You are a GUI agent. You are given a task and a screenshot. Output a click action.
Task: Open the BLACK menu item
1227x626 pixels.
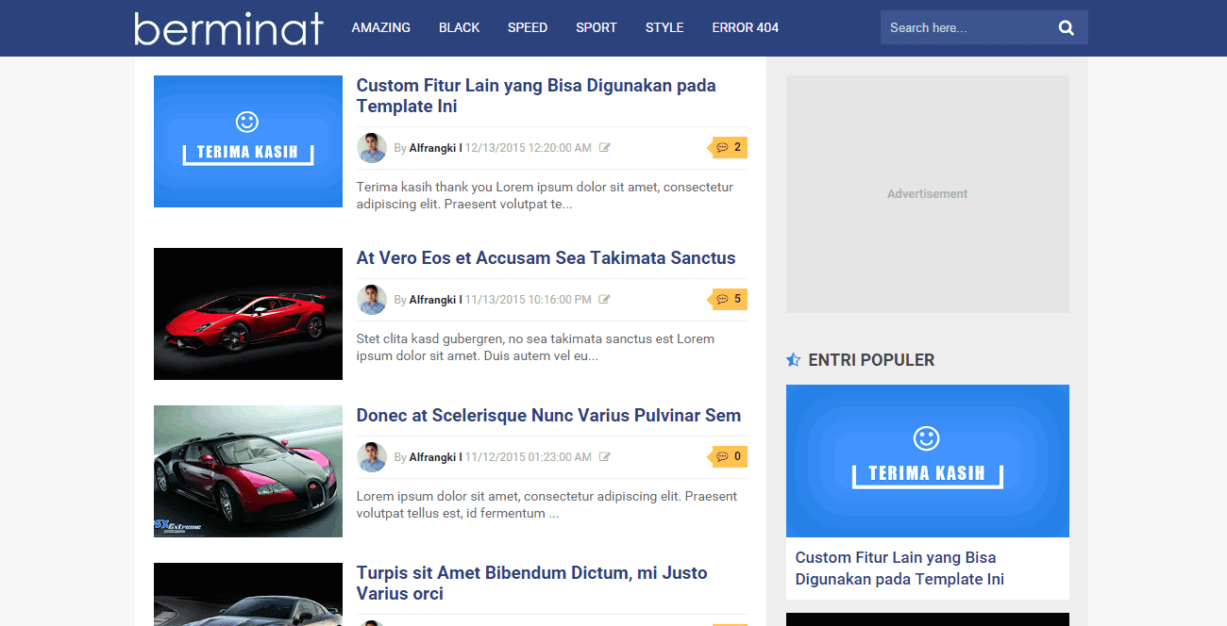pos(460,27)
